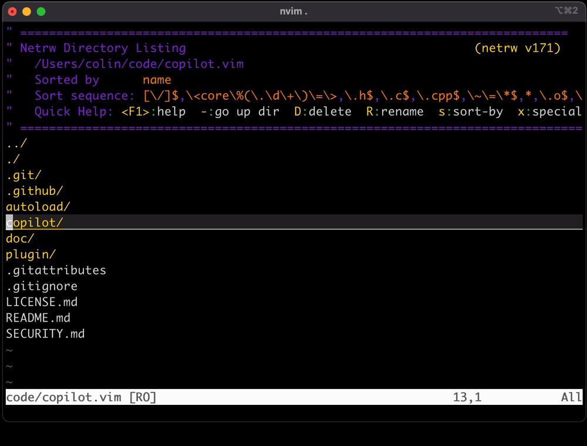Open the doc/ directory
The image size is (587, 446).
pyautogui.click(x=20, y=238)
